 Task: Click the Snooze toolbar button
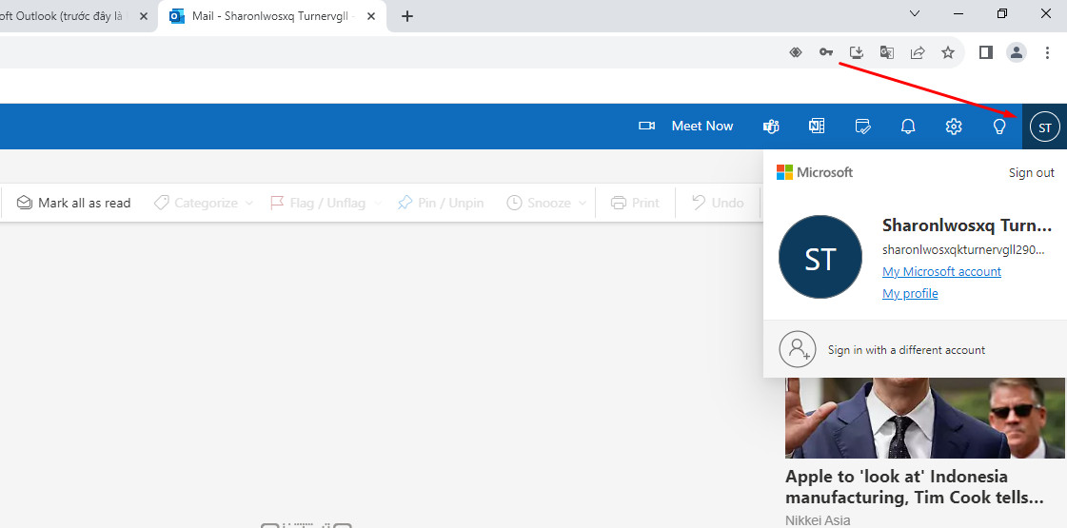[539, 203]
